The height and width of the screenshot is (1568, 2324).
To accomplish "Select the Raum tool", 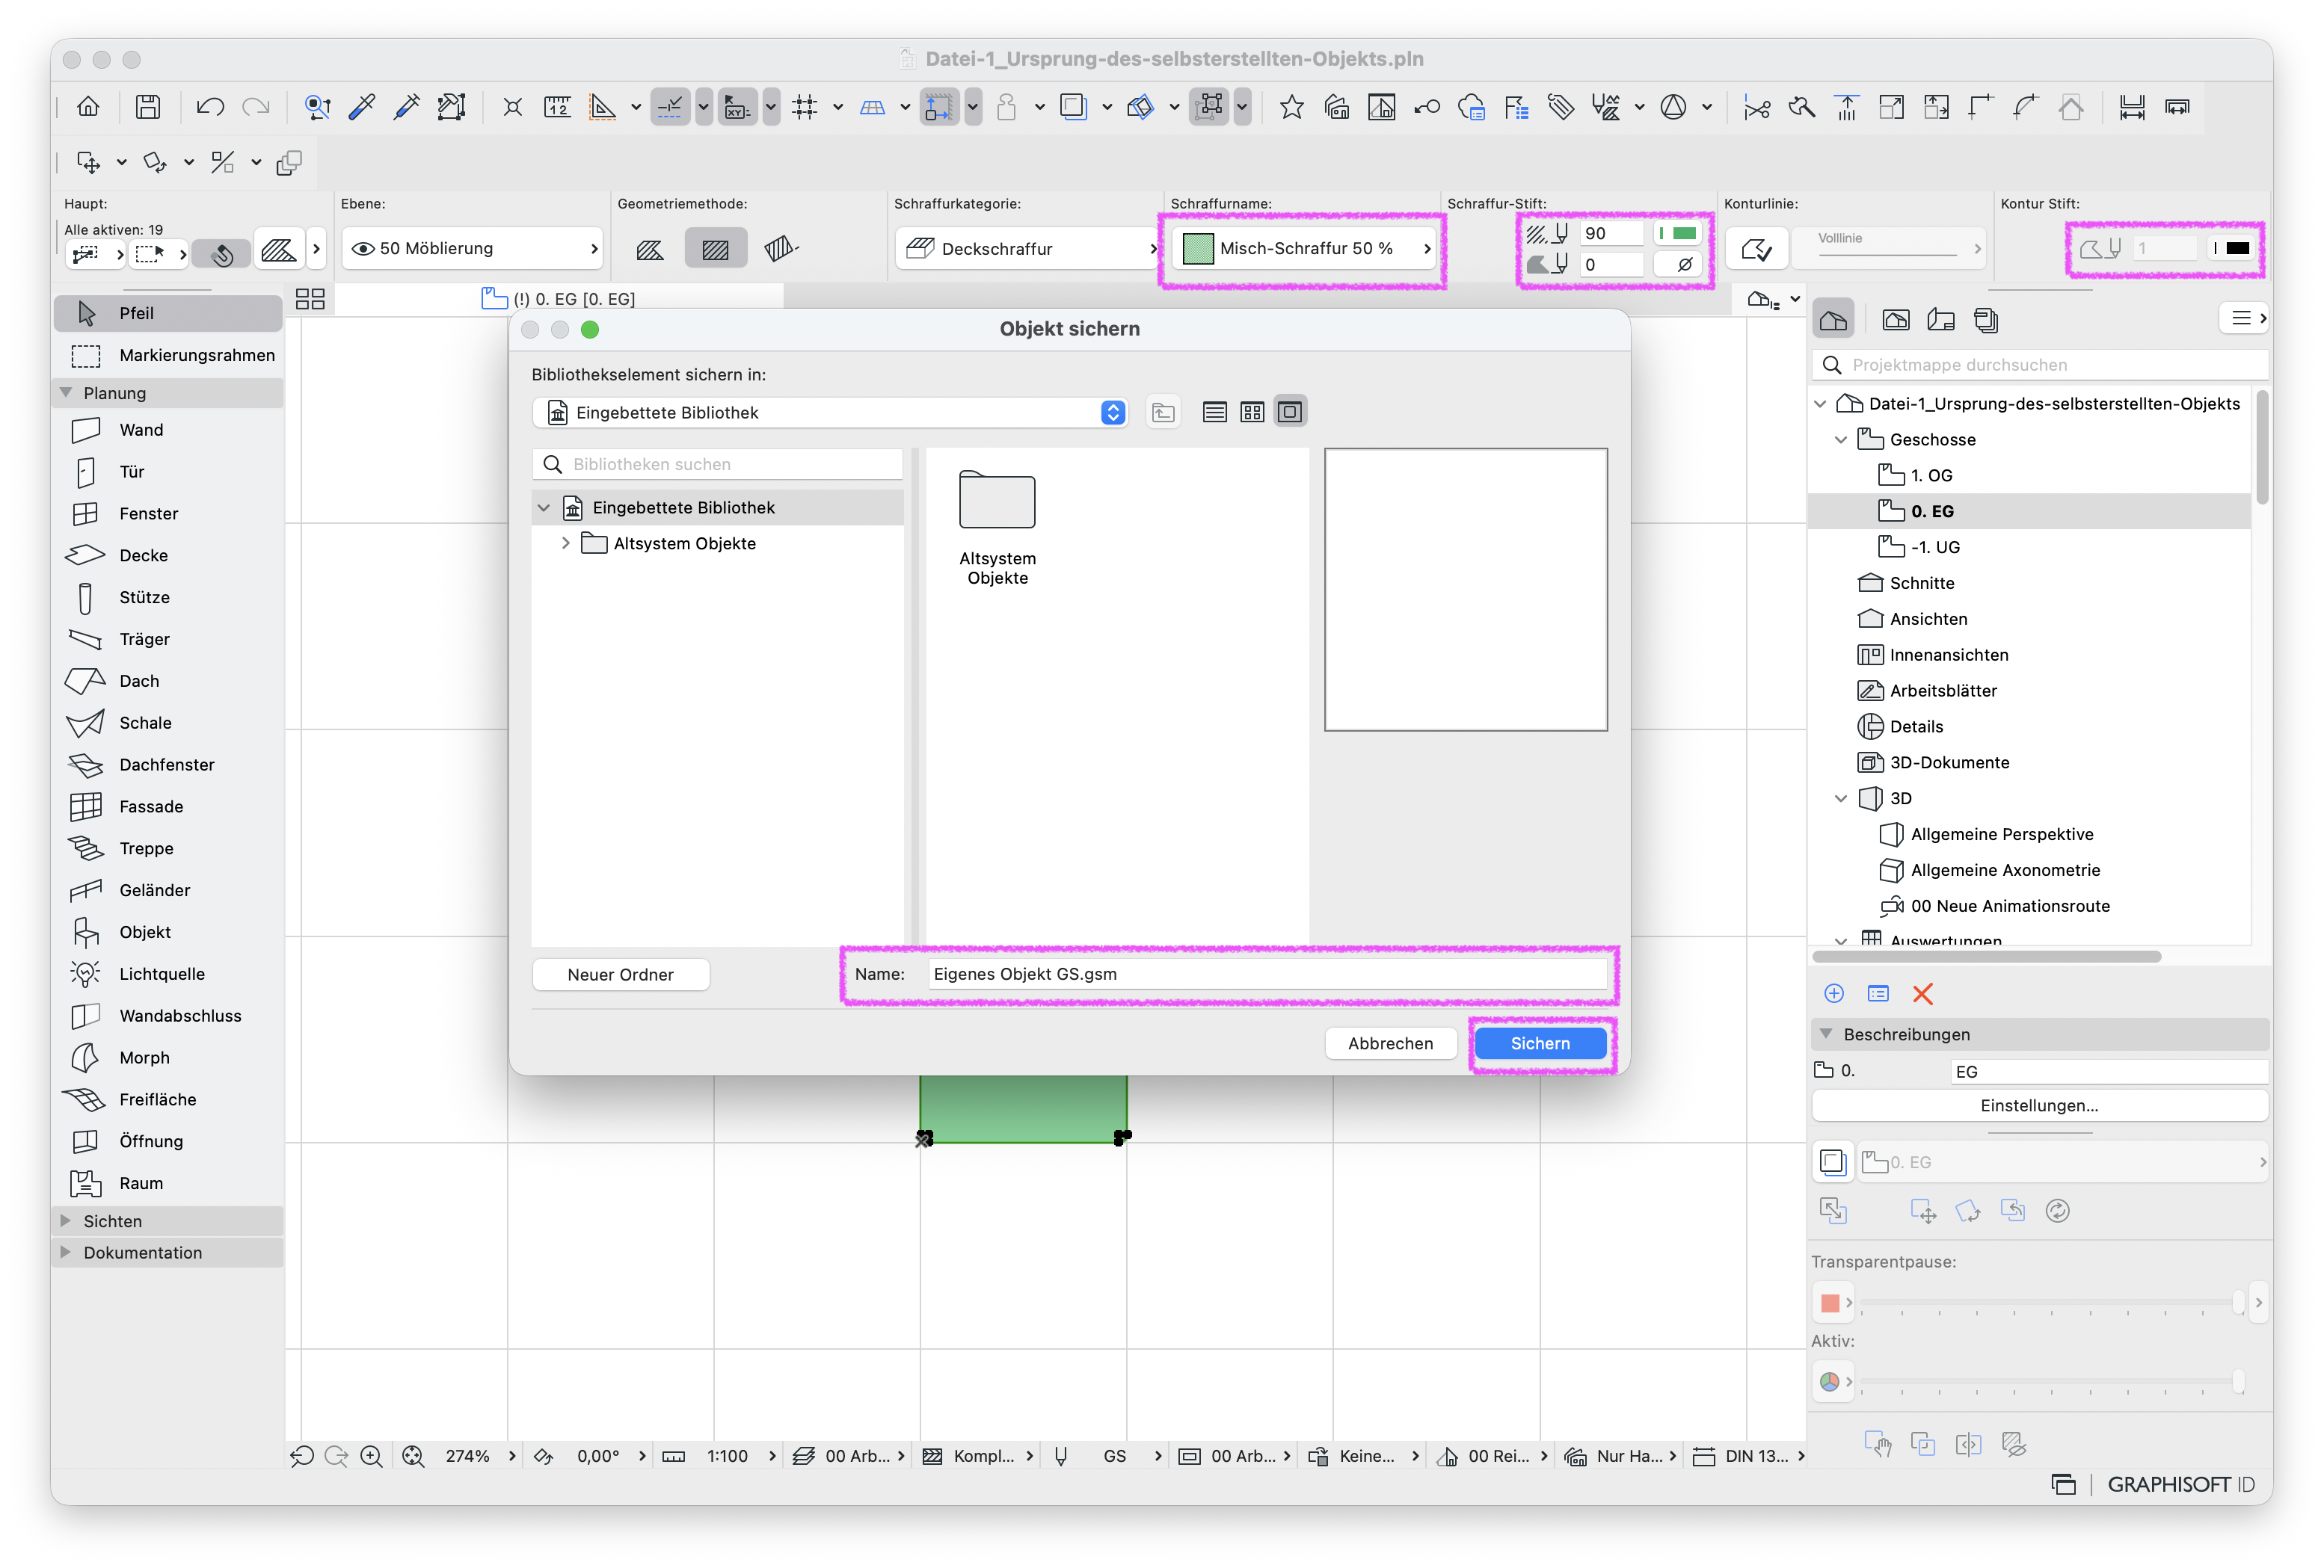I will 167,1183.
